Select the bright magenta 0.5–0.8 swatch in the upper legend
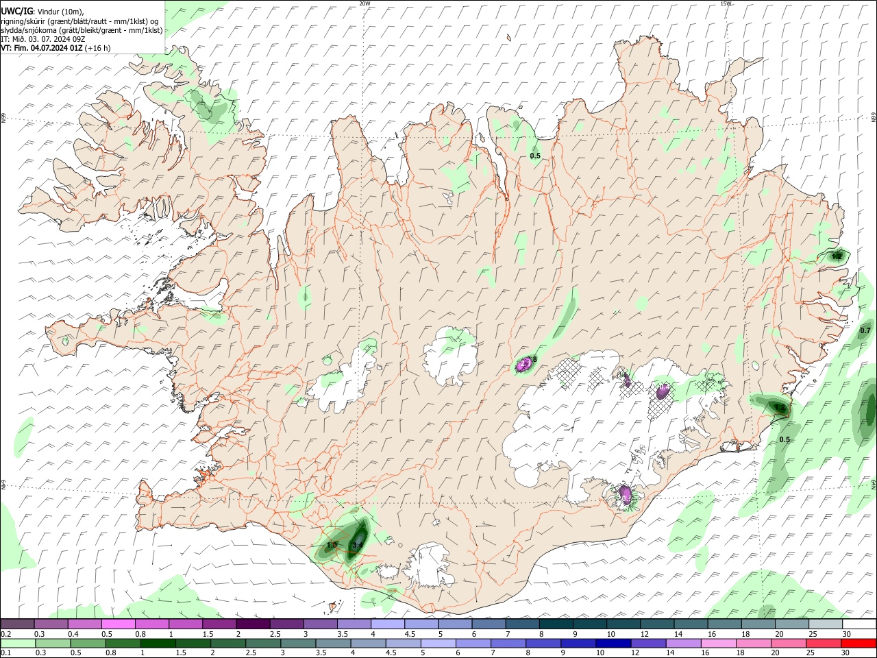Screen dimensions: 877x658 tap(119, 624)
